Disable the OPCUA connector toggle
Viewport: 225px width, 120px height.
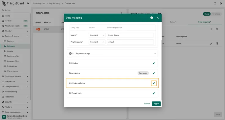[x=38, y=29]
